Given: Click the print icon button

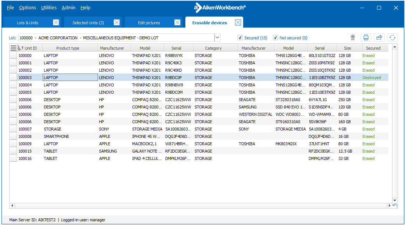Looking at the screenshot, I should [366, 37].
